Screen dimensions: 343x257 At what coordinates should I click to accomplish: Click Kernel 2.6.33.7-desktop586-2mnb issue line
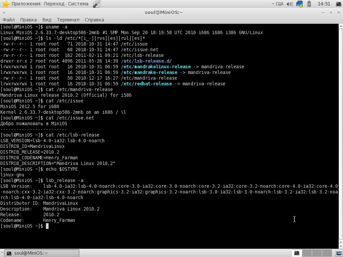click(63, 112)
